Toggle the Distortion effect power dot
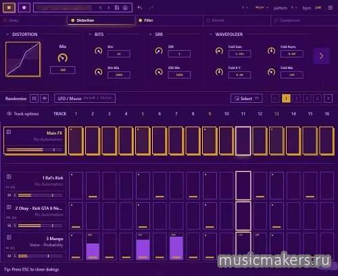 click(x=72, y=20)
